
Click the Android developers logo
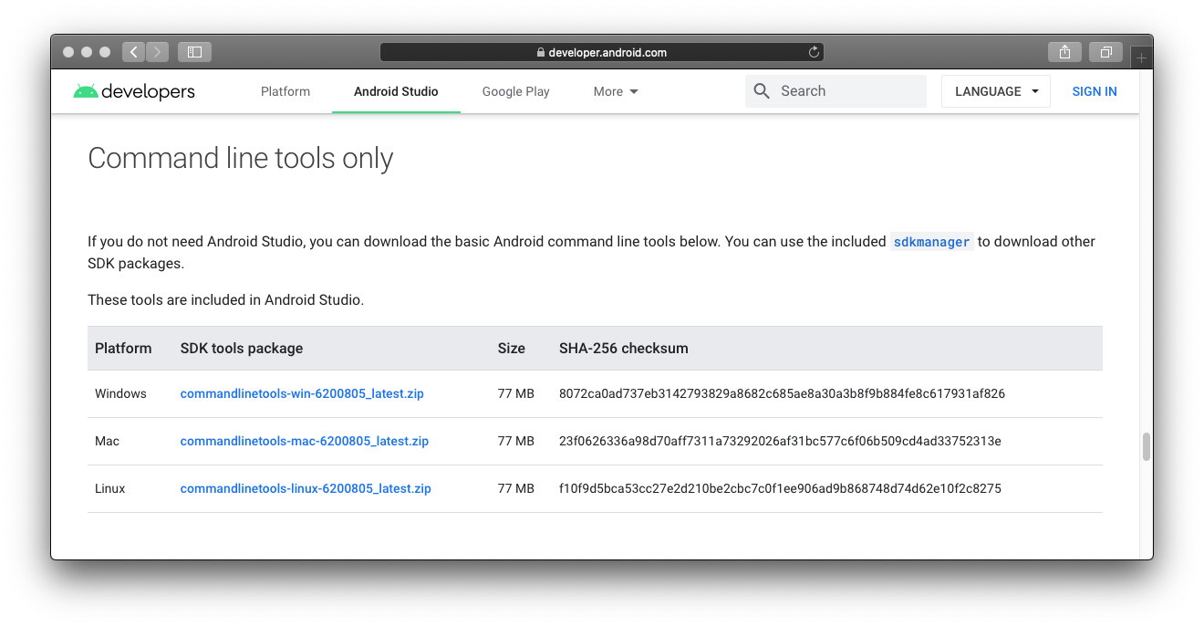[x=134, y=91]
